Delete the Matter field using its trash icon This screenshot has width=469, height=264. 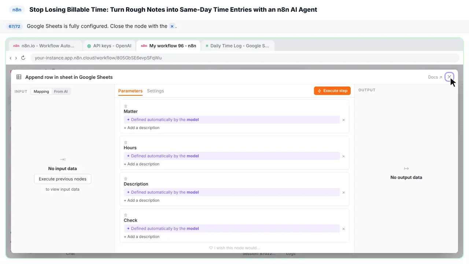(x=126, y=106)
